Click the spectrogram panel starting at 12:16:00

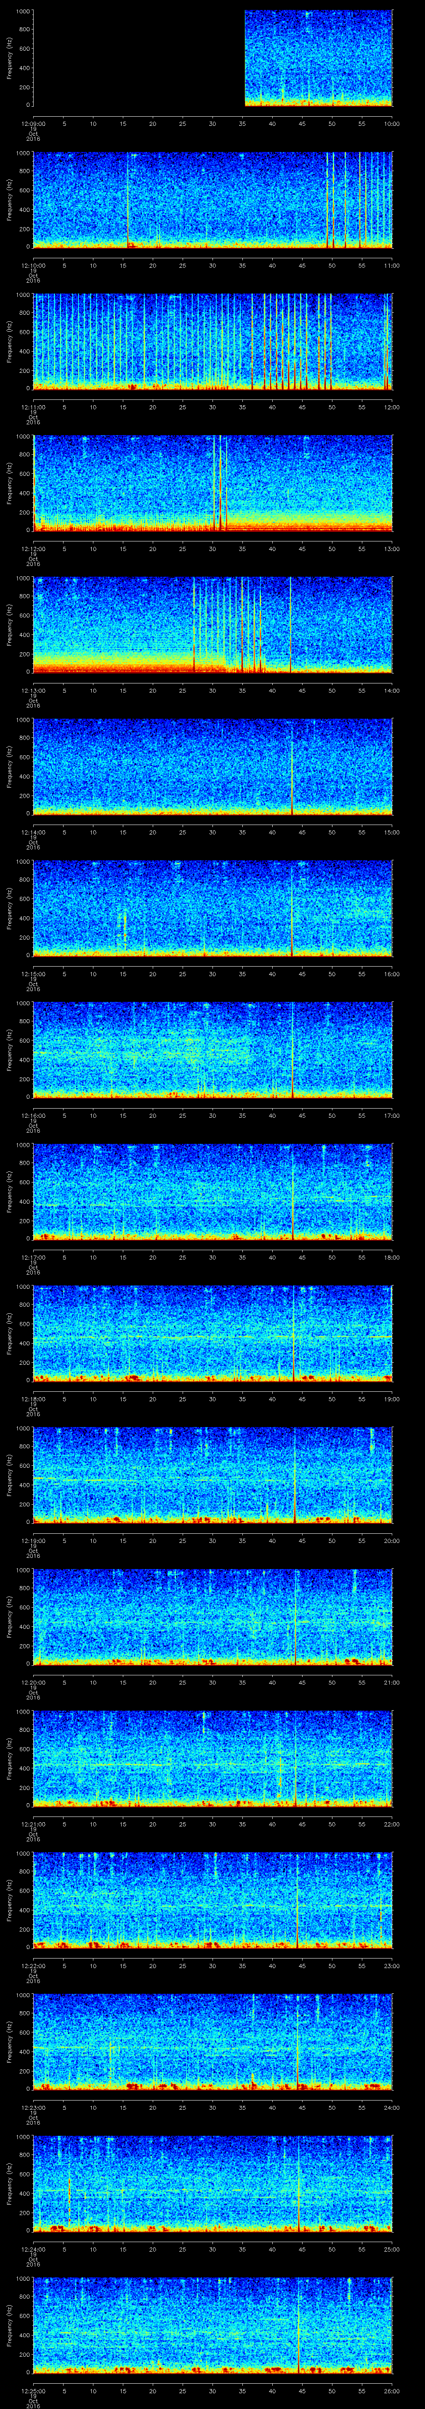pyautogui.click(x=213, y=1049)
